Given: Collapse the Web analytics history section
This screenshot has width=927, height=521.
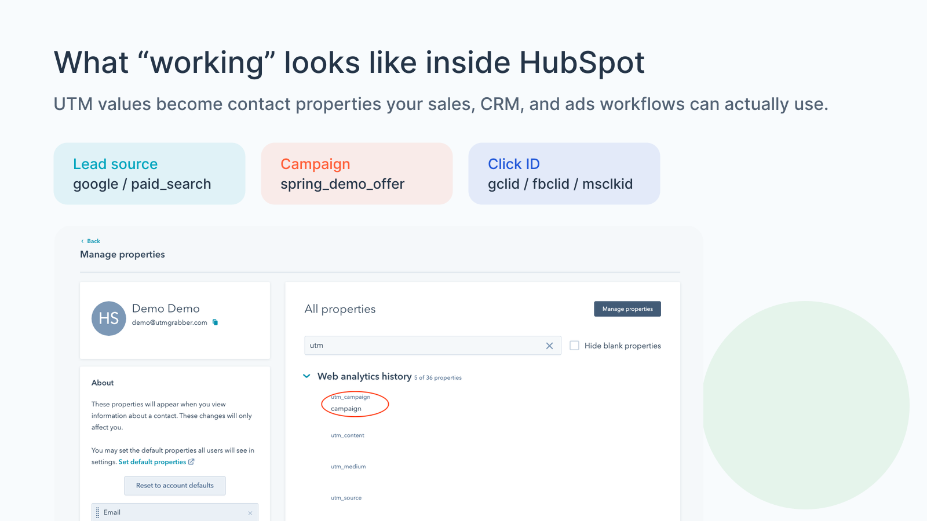Looking at the screenshot, I should click(306, 376).
